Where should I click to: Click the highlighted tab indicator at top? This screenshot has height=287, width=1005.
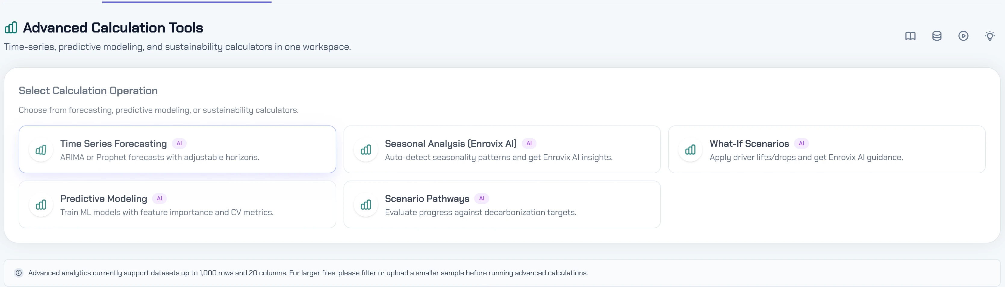(x=186, y=2)
